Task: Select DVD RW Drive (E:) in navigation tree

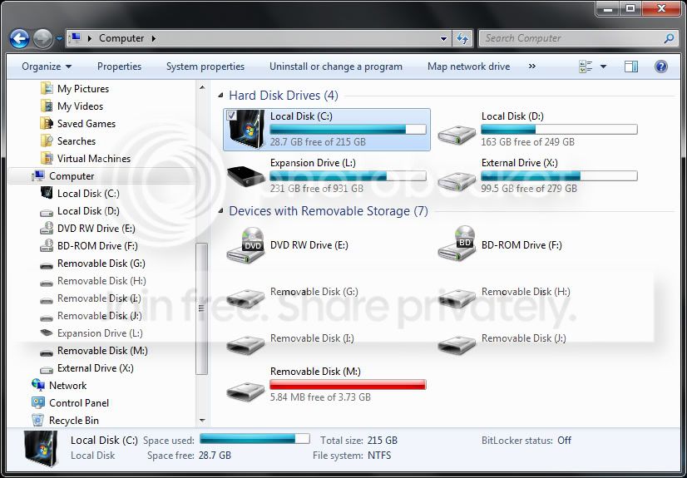Action: point(96,229)
